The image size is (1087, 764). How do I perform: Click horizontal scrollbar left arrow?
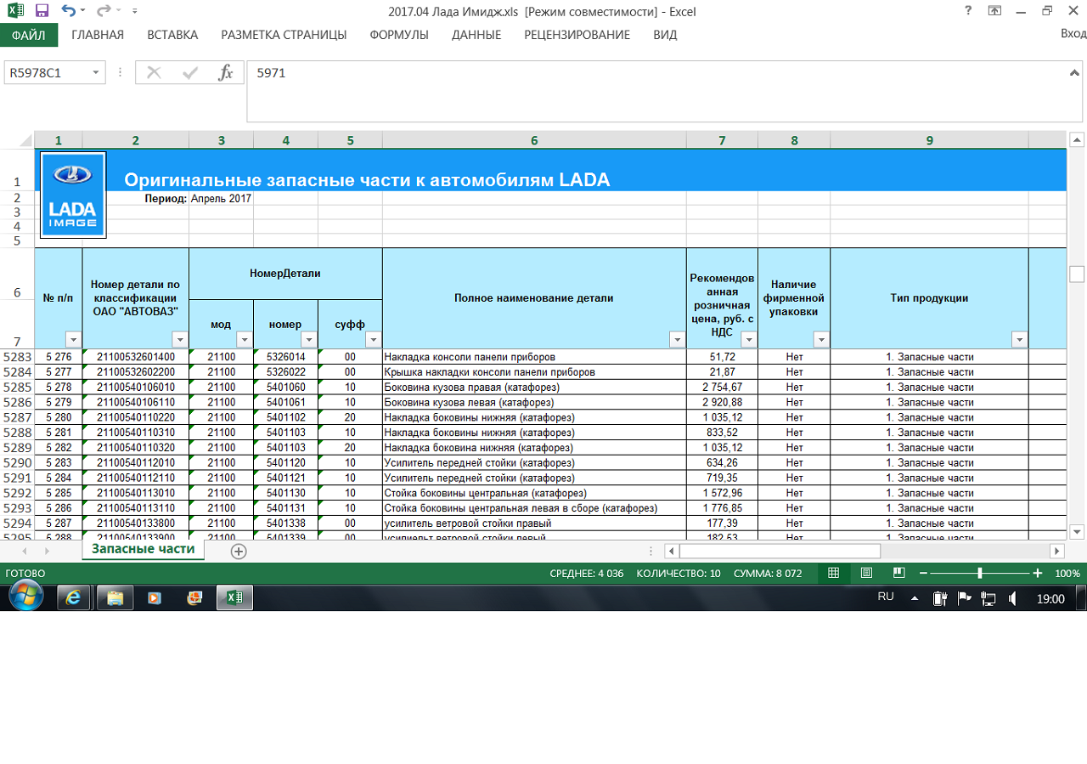[x=671, y=551]
